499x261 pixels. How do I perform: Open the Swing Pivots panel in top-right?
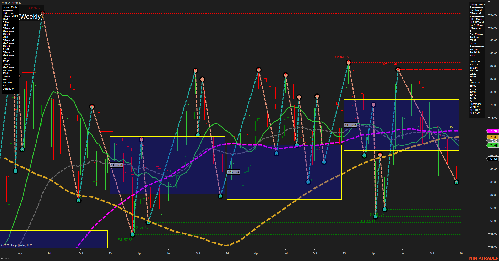pos(477,4)
